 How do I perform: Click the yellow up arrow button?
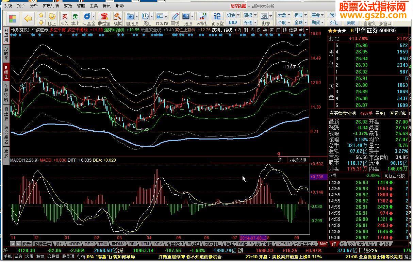[41, 15]
